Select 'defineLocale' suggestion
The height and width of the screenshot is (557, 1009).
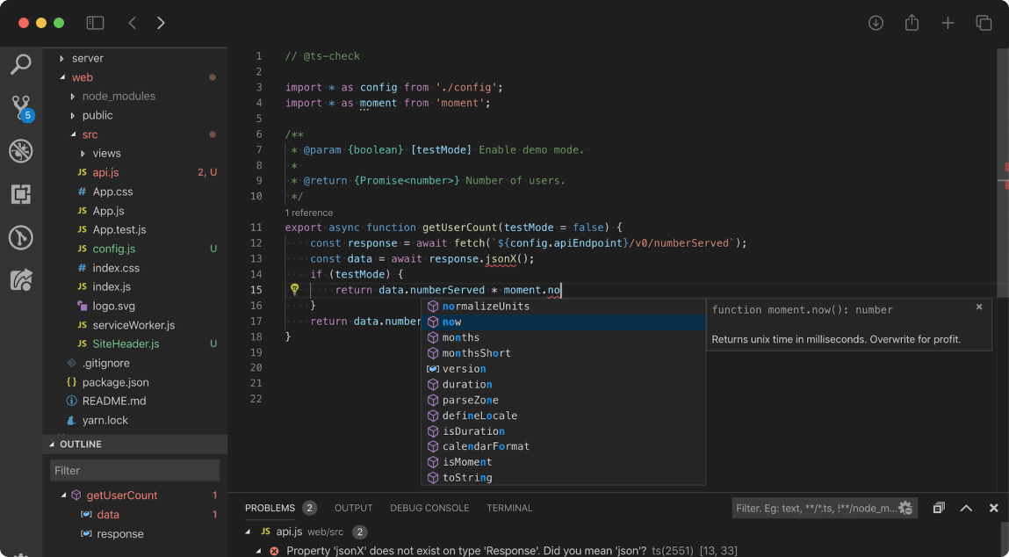(x=563, y=416)
